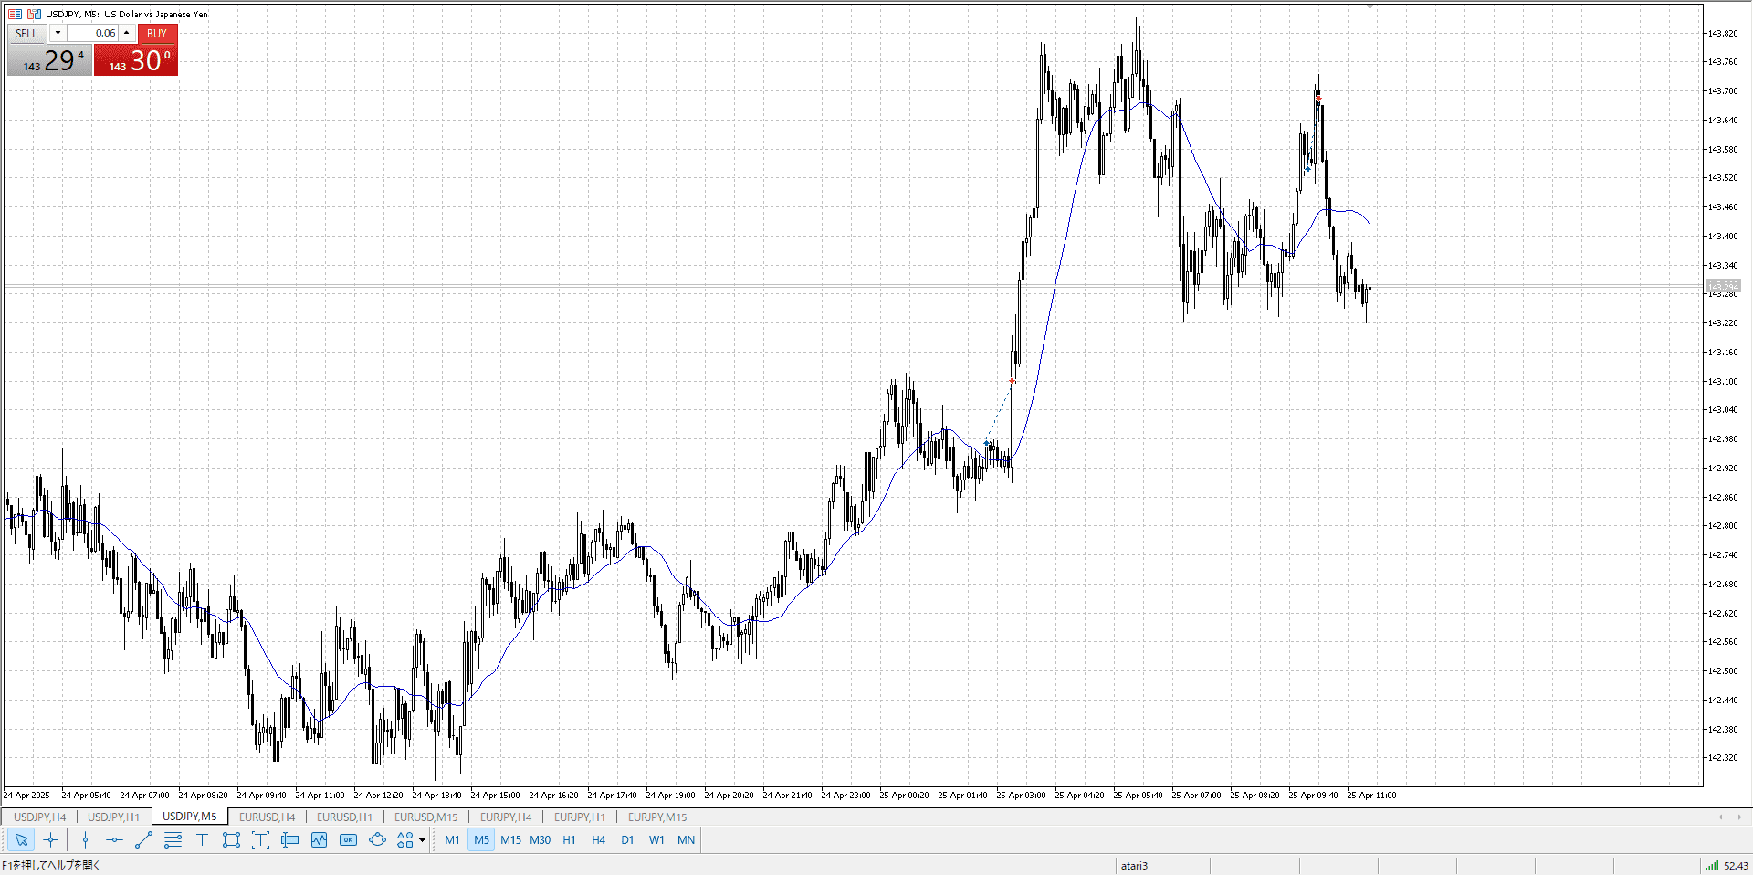Pick the trendline drawing tool
This screenshot has width=1753, height=875.
143,840
